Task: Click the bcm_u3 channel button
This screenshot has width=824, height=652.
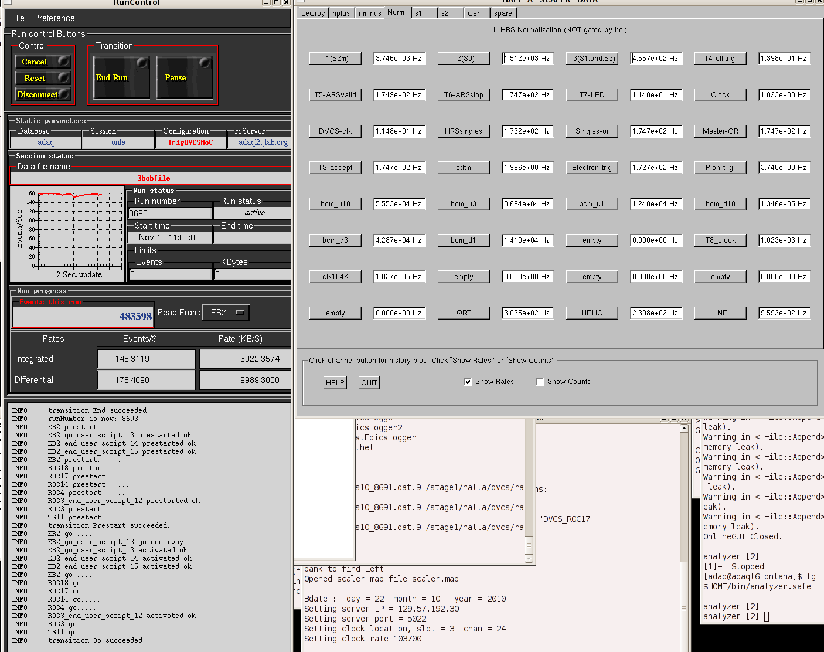Action: click(464, 204)
